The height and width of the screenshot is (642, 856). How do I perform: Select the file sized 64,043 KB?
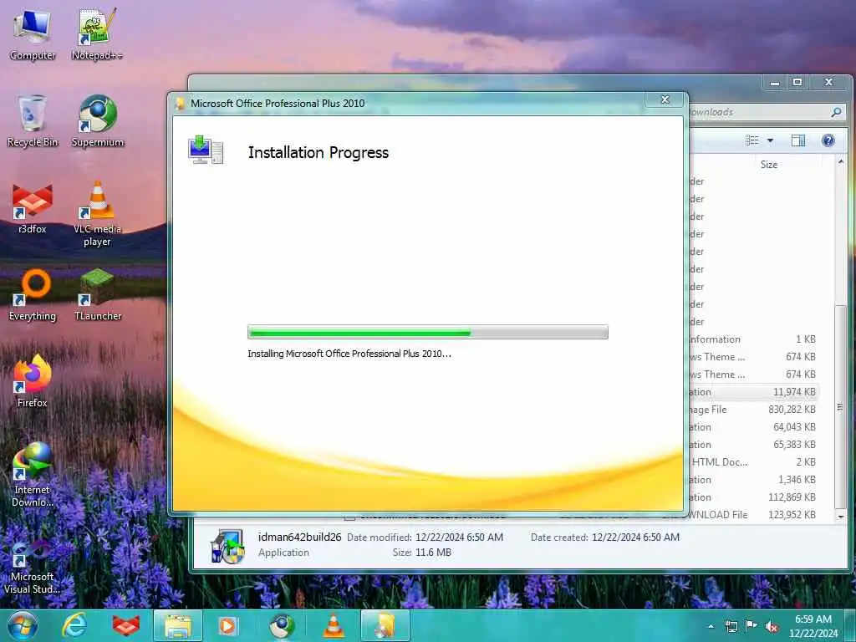(753, 427)
